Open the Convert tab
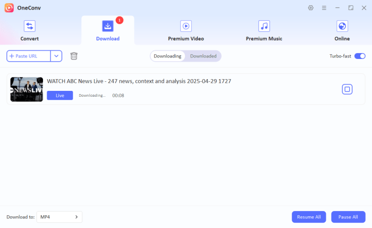 30,30
